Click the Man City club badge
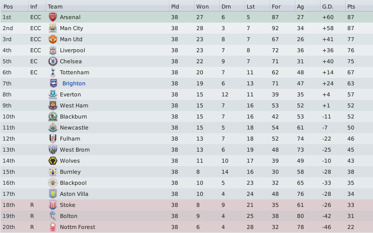 [52, 28]
